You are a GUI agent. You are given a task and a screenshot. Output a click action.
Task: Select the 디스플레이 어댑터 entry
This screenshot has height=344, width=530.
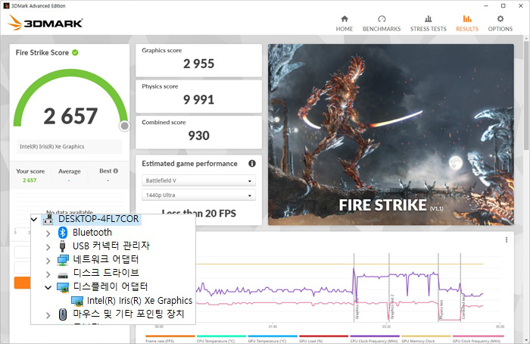click(x=111, y=286)
